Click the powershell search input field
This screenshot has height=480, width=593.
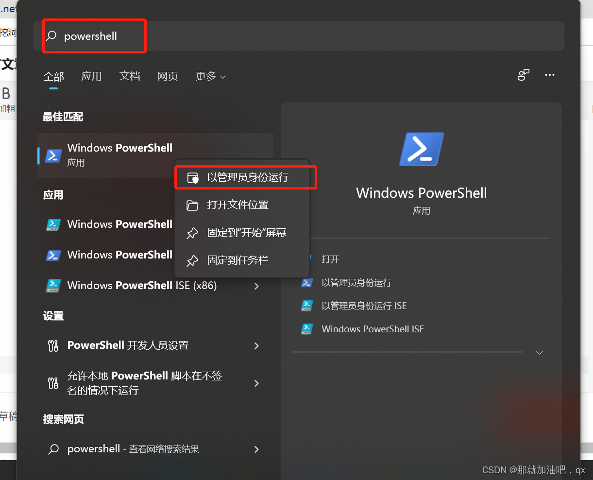pos(298,36)
